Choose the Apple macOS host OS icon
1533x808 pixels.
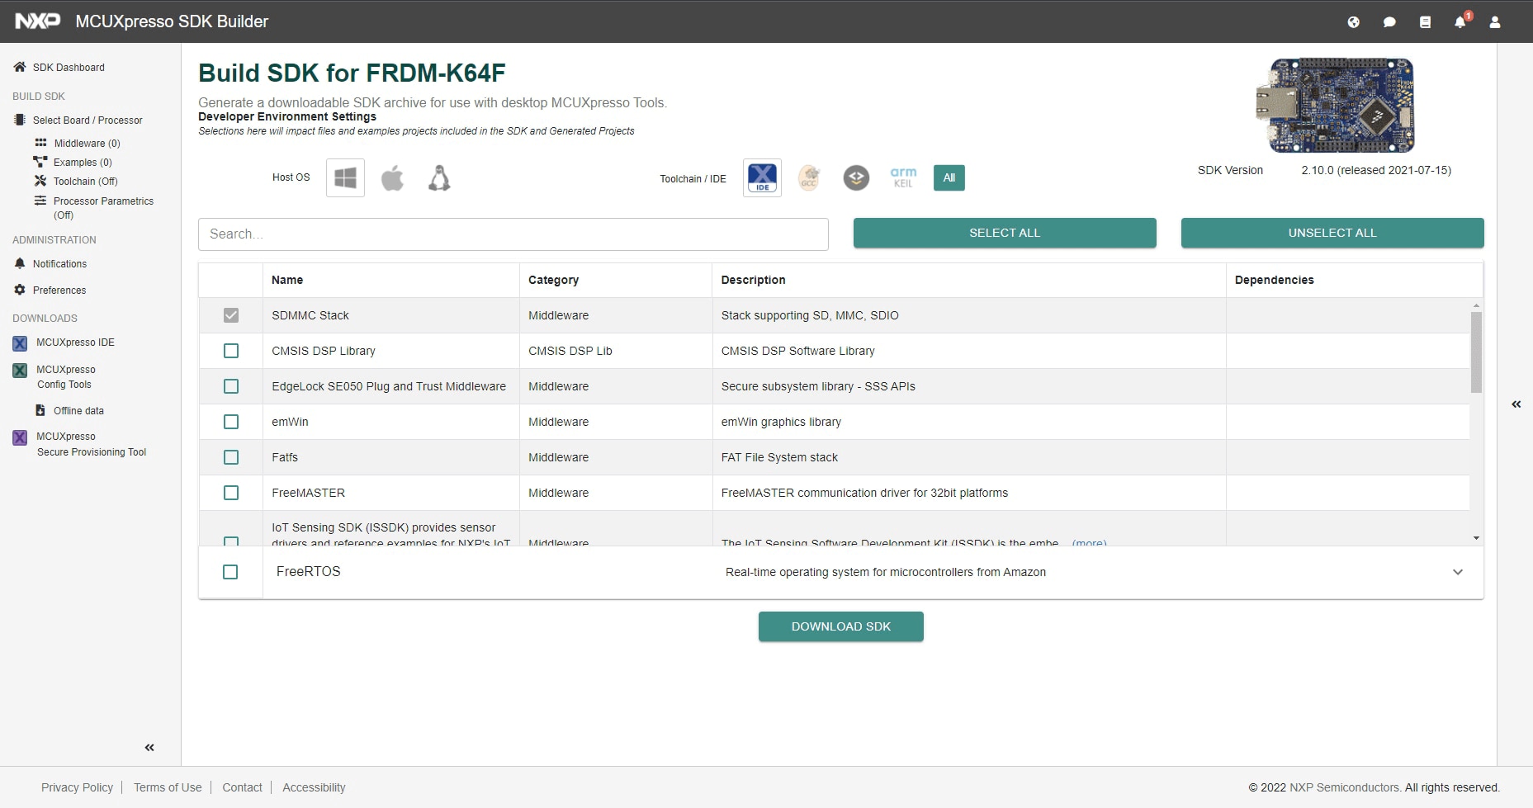[x=392, y=177]
